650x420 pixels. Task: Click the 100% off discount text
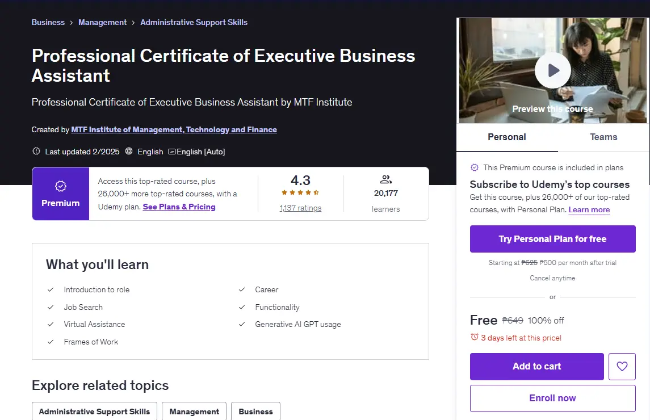coord(546,321)
